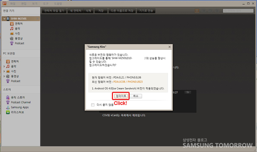Click 스토어 section header

[x=7, y=90]
